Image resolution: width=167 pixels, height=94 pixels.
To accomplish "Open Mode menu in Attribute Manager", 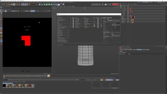I will 122,46.
